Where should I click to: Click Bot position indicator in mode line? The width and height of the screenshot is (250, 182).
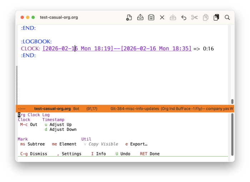[76, 109]
